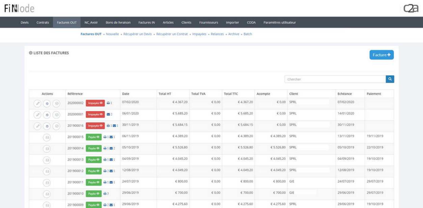Screen dimensions: 423x208
Task: Edit invoice 202000001 with pencil icon
Action: (x=38, y=115)
